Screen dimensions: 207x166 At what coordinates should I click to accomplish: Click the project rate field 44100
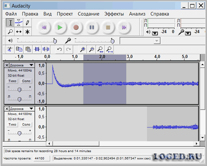pos(42,159)
